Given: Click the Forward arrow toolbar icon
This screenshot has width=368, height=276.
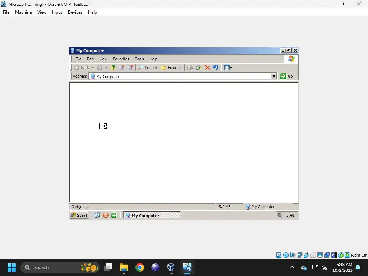Looking at the screenshot, I should coord(100,68).
